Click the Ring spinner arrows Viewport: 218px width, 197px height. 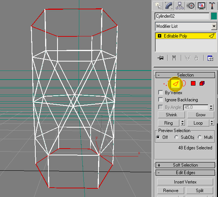[182, 123]
